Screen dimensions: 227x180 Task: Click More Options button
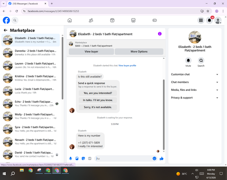coord(139,52)
